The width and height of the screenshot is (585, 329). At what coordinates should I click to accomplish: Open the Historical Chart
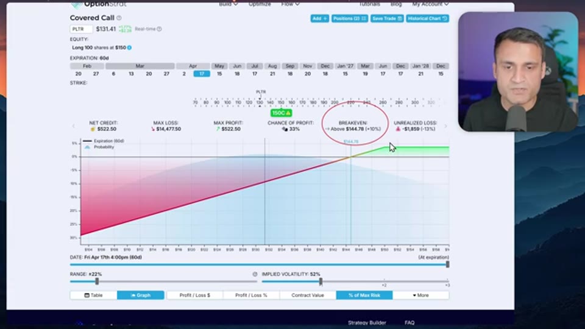[x=428, y=18]
